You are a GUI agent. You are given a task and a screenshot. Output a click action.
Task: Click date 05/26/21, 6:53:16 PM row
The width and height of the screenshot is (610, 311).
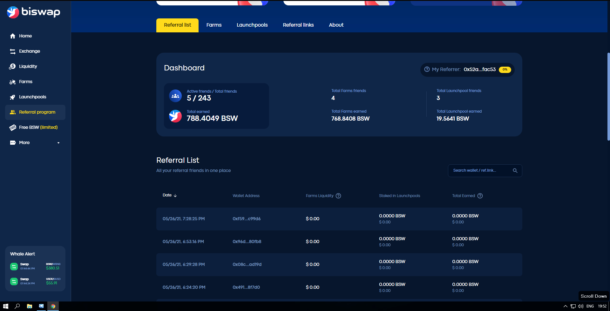click(183, 242)
